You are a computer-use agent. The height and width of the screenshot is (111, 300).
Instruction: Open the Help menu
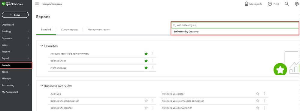pos(273,4)
